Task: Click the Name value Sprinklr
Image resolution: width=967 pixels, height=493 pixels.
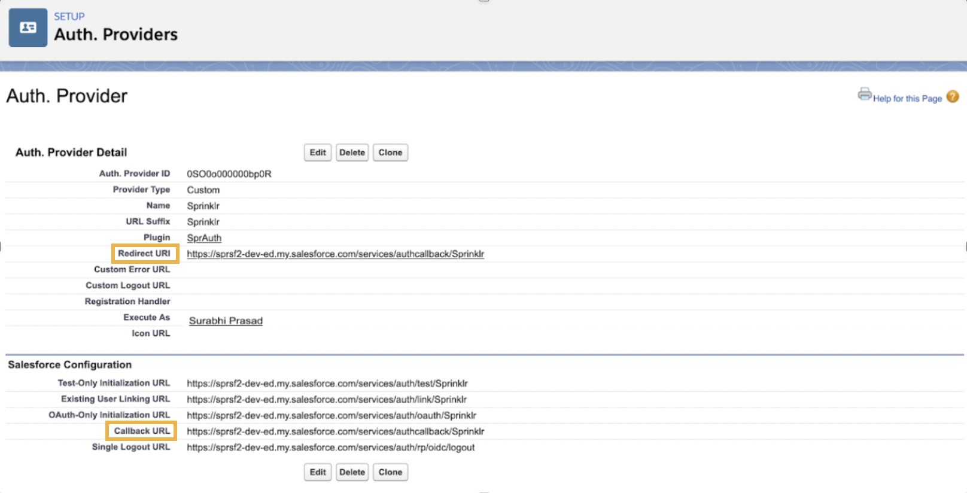Action: 203,206
